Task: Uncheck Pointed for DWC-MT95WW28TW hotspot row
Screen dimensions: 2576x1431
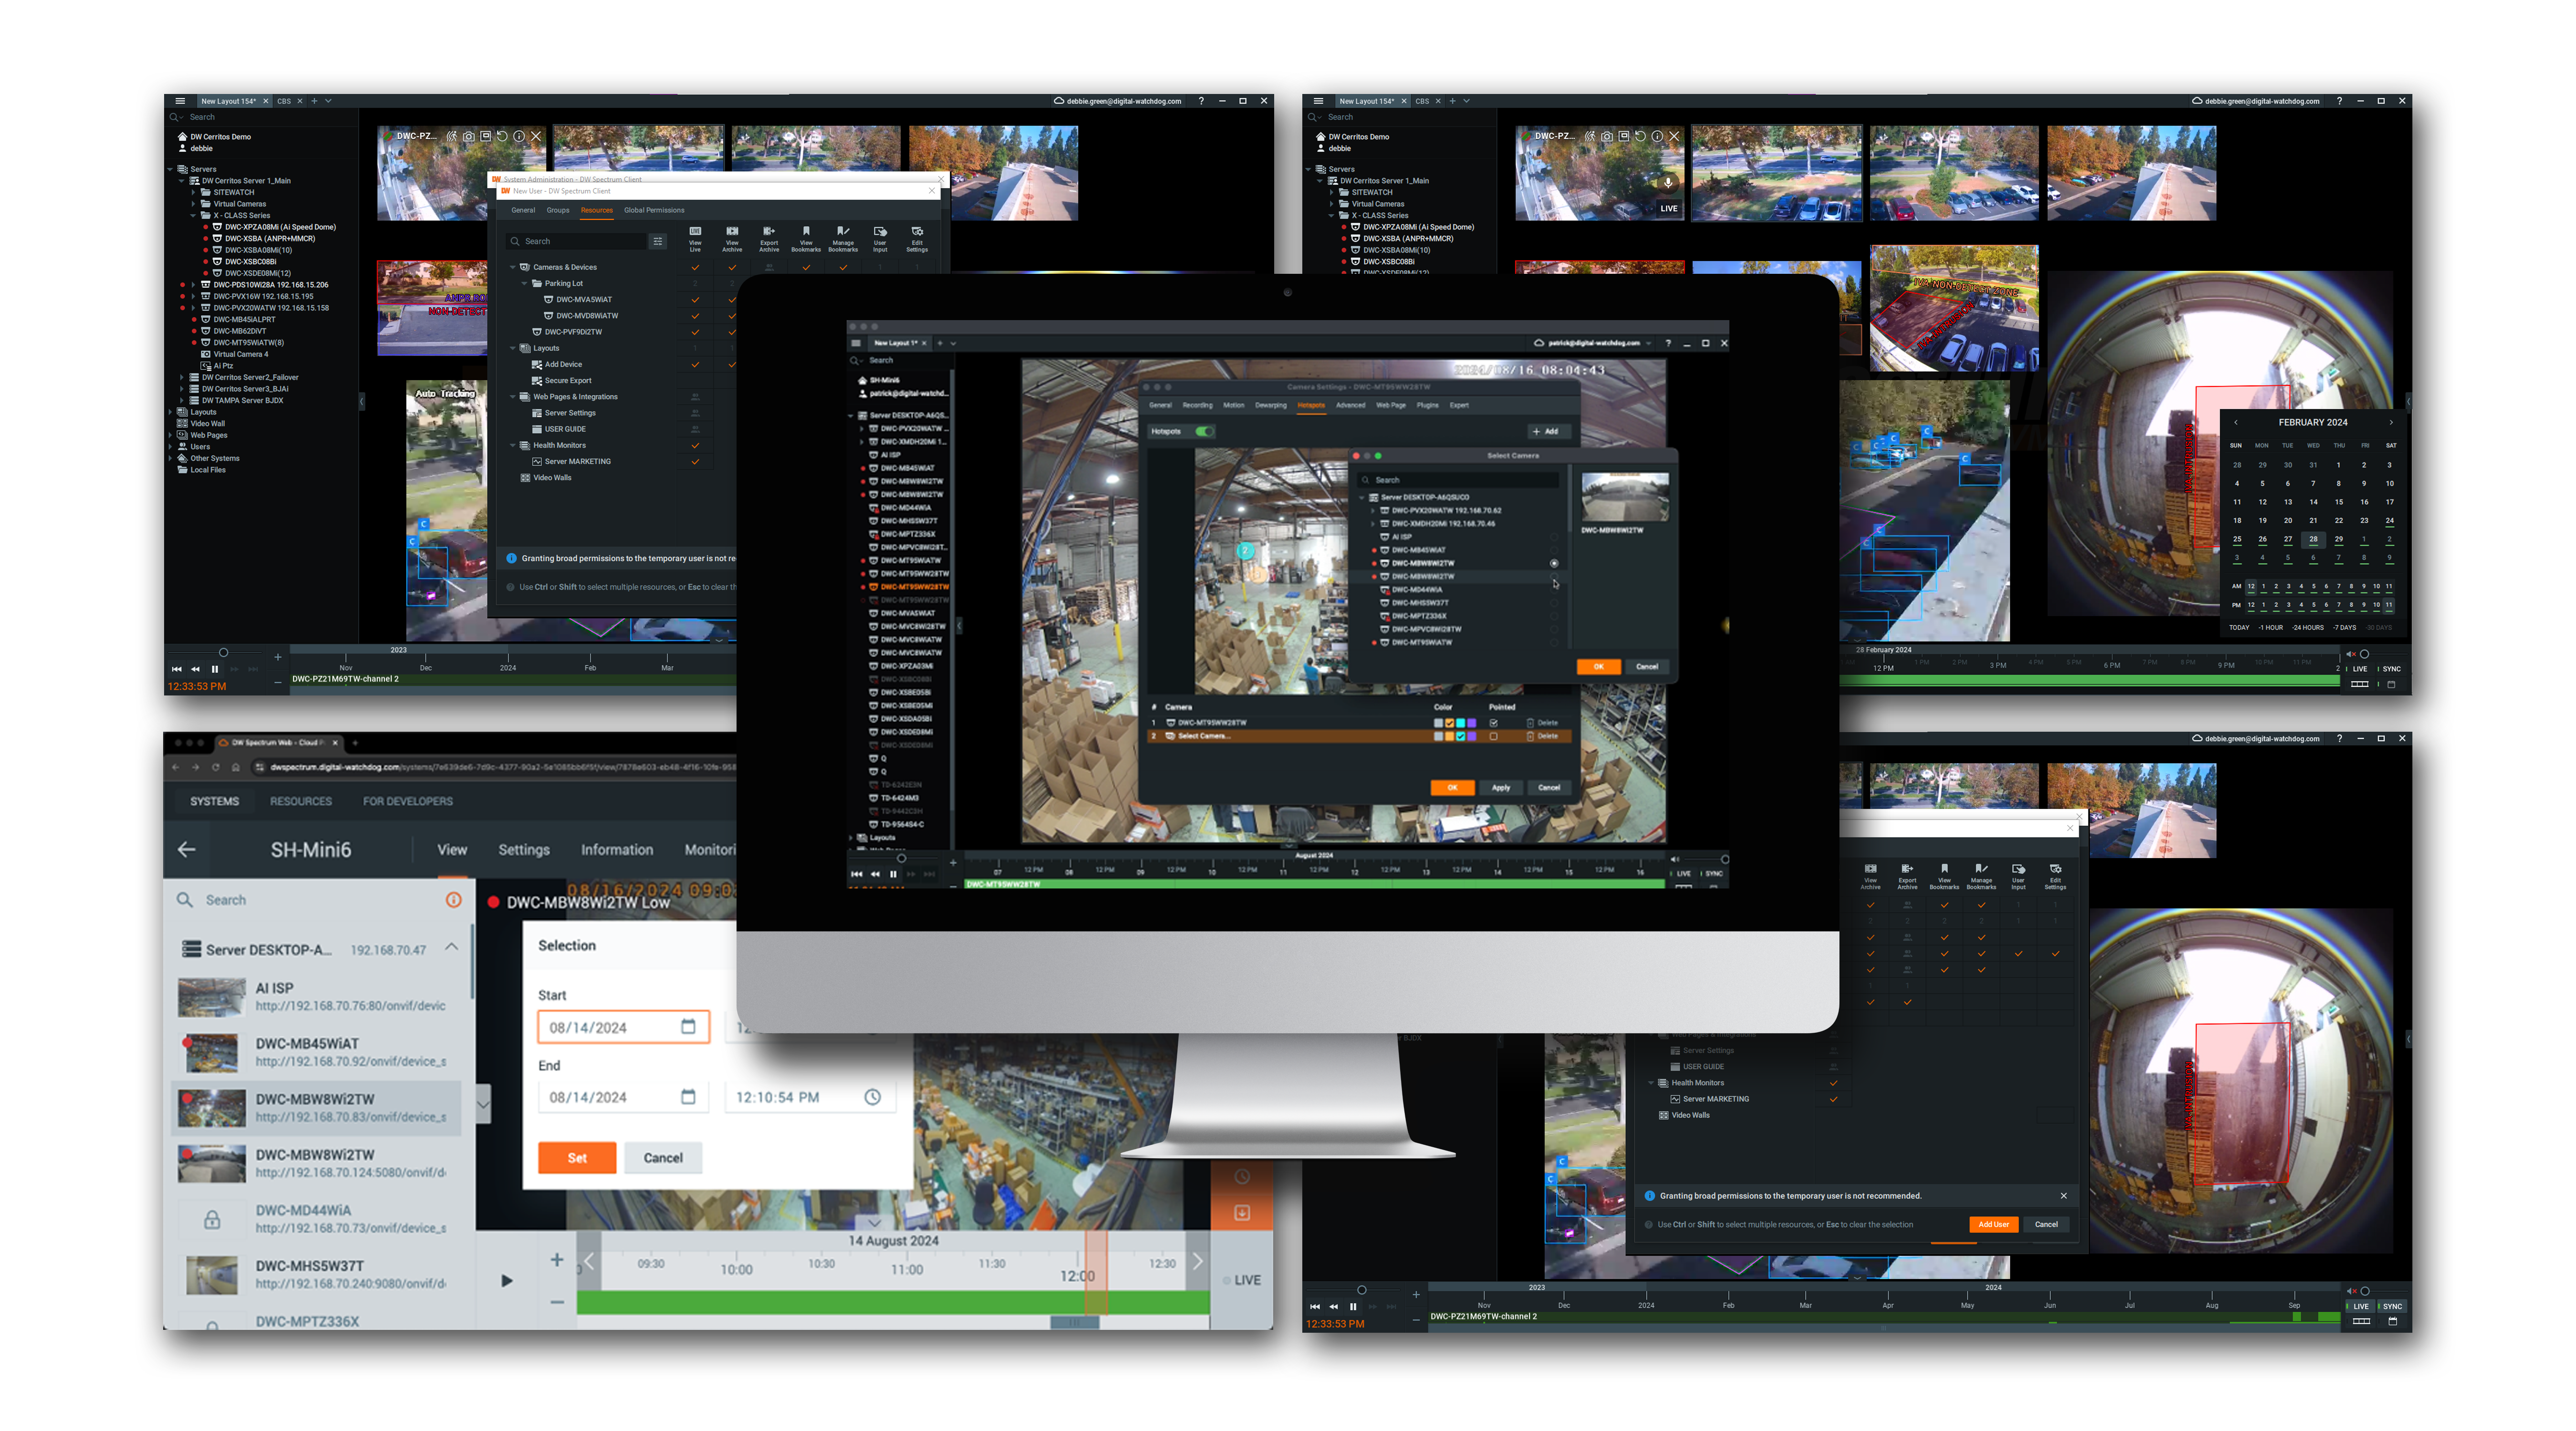Action: click(1493, 722)
